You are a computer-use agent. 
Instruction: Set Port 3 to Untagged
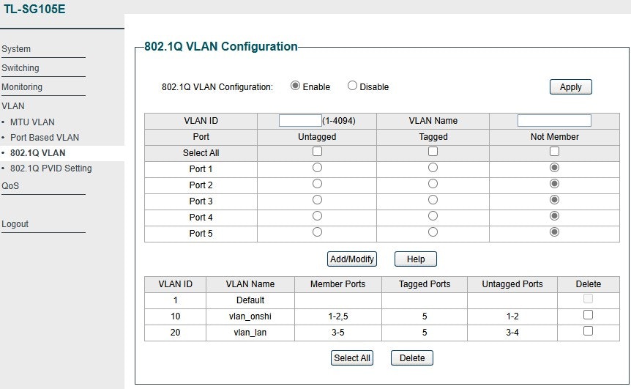point(317,200)
